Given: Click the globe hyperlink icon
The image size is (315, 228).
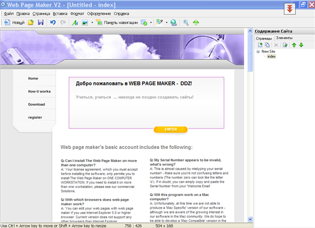Looking at the screenshot, I should 174,22.
